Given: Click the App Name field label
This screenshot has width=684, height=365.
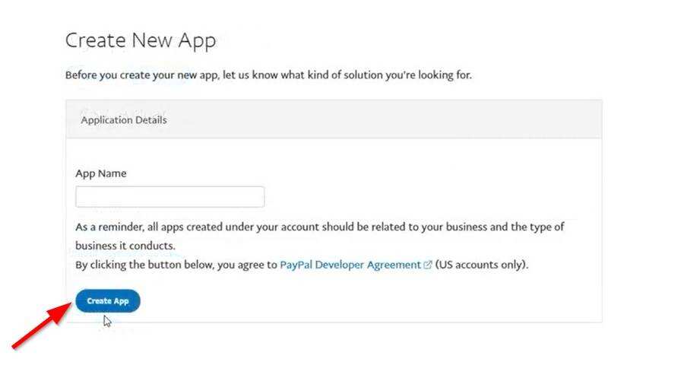Looking at the screenshot, I should pos(101,173).
